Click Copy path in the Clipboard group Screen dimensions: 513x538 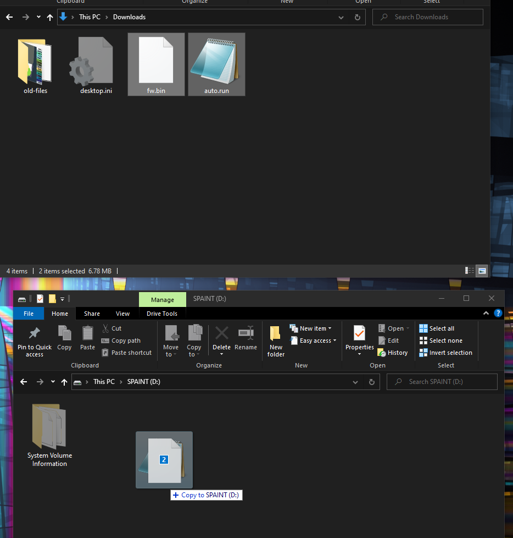point(121,341)
